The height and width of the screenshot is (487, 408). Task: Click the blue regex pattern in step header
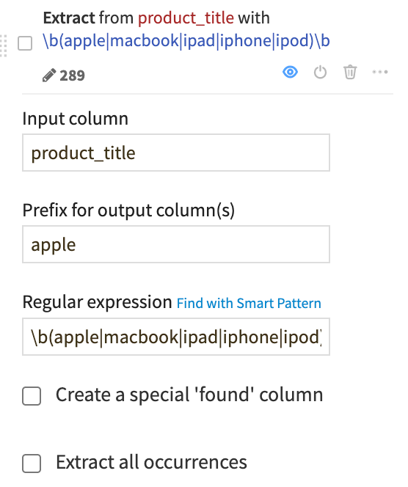point(186,40)
